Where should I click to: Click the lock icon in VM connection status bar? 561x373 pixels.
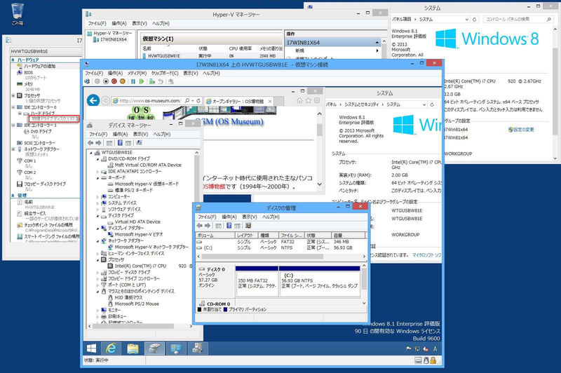pos(433,360)
